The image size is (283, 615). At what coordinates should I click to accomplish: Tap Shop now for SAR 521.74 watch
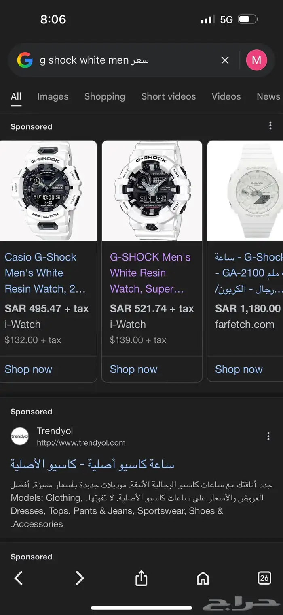tap(133, 369)
